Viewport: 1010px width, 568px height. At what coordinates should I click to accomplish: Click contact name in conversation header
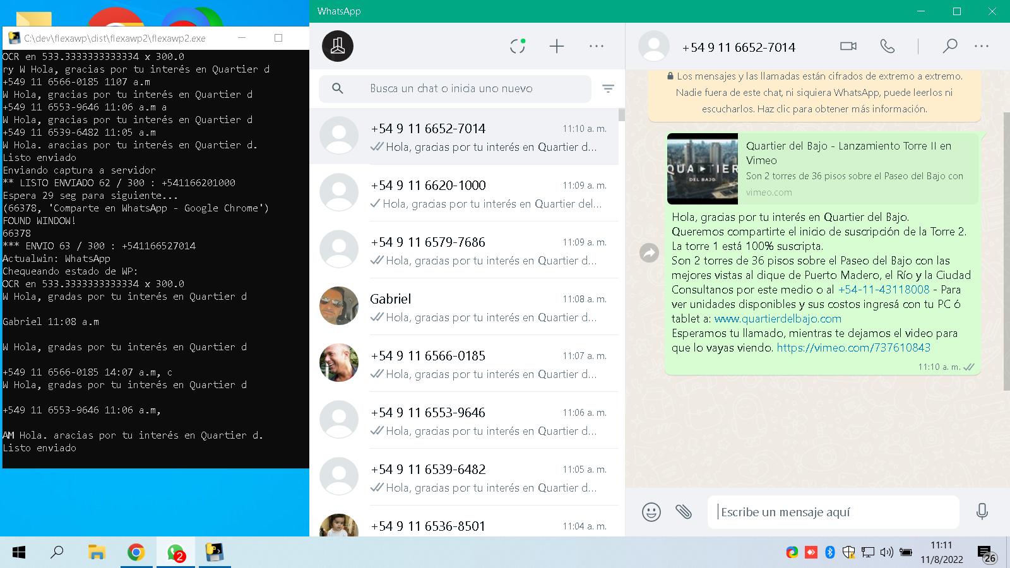click(739, 47)
